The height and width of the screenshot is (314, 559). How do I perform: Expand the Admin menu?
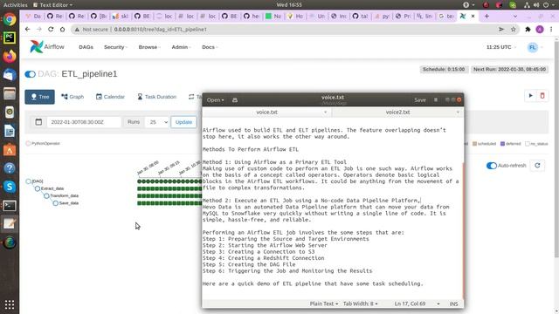point(181,47)
